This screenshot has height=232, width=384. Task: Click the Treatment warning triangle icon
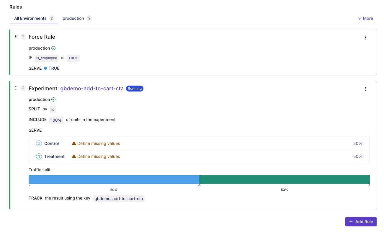pos(74,156)
